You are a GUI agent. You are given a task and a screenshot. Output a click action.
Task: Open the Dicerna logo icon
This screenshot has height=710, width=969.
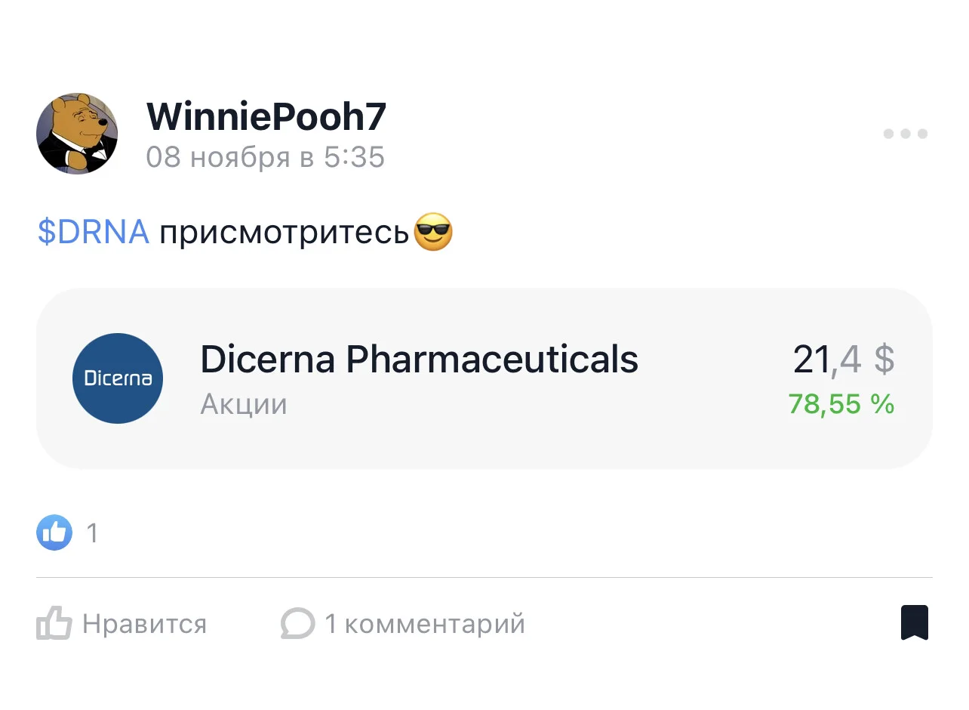coord(118,378)
